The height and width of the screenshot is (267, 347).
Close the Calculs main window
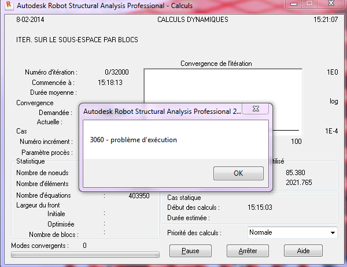click(331, 3)
